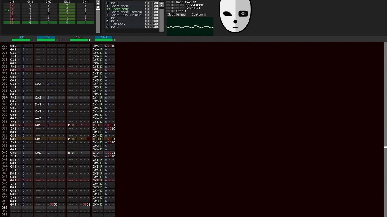Select instrument 4: Snare Body Tremolo
Viewport: 387px width, 217px height.
[124, 15]
